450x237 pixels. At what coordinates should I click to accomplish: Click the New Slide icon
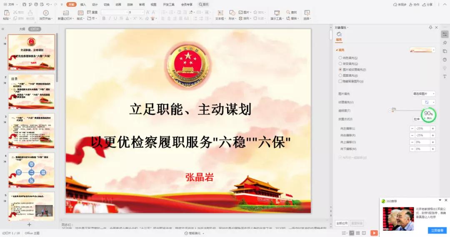coord(66,13)
